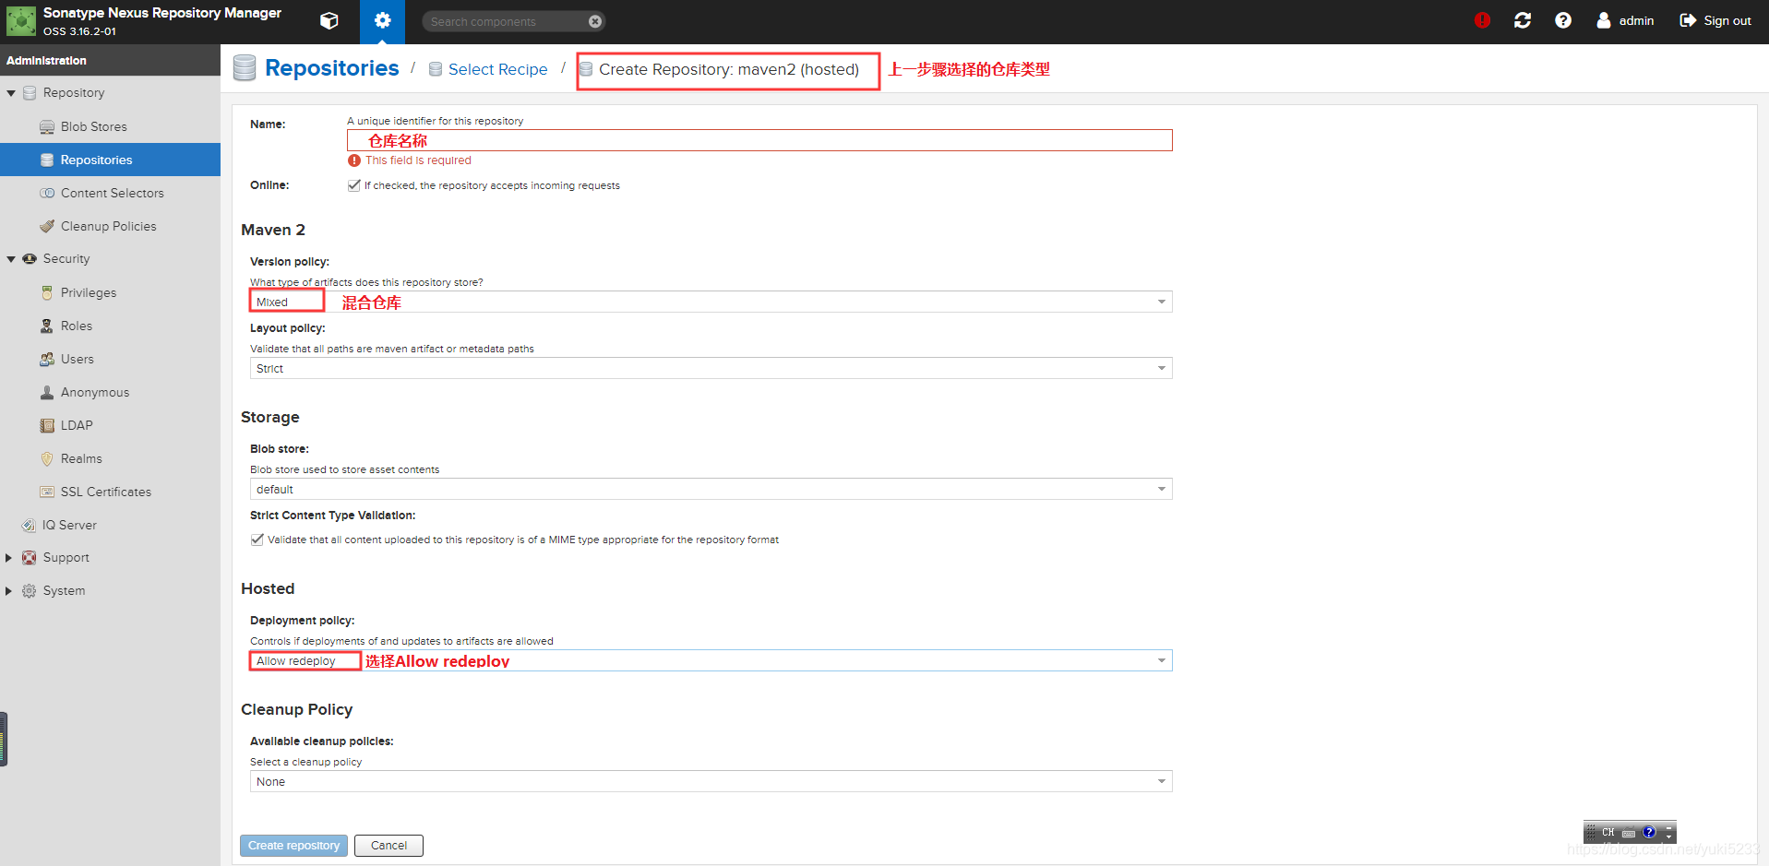Click the repository Name input field

point(759,140)
